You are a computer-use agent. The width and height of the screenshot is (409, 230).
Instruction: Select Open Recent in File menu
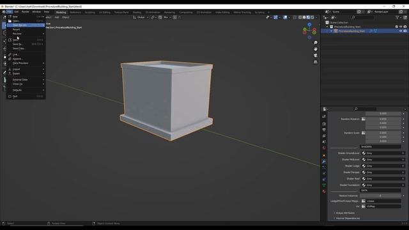pos(26,26)
